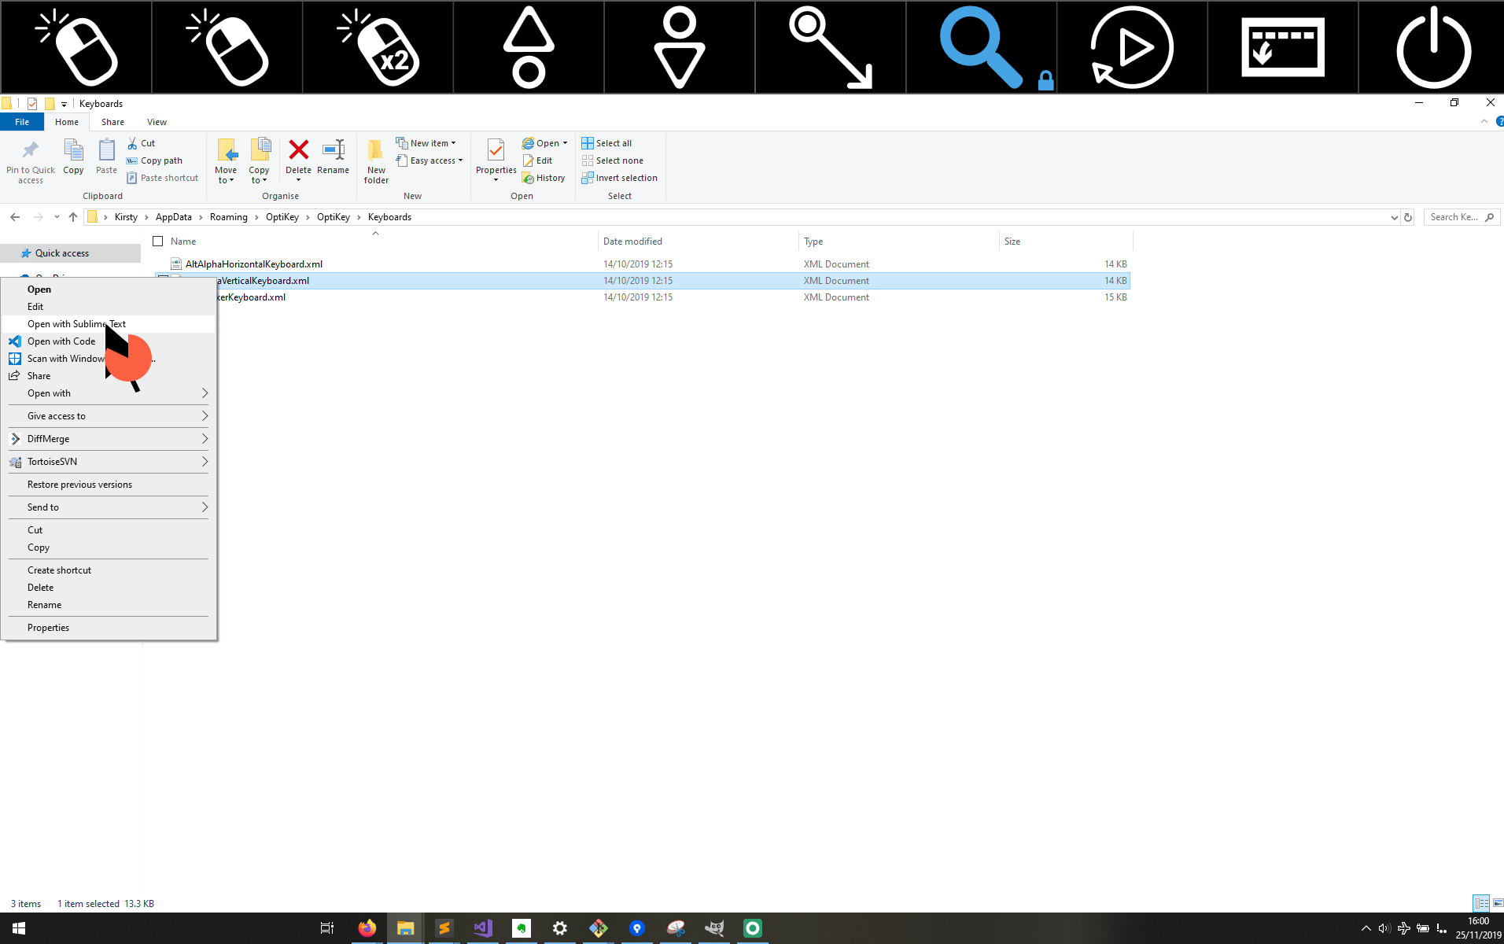1504x944 pixels.
Task: Tick the checkbox beside AltAlphaHorizontalKeyboard.xml
Action: (x=163, y=264)
